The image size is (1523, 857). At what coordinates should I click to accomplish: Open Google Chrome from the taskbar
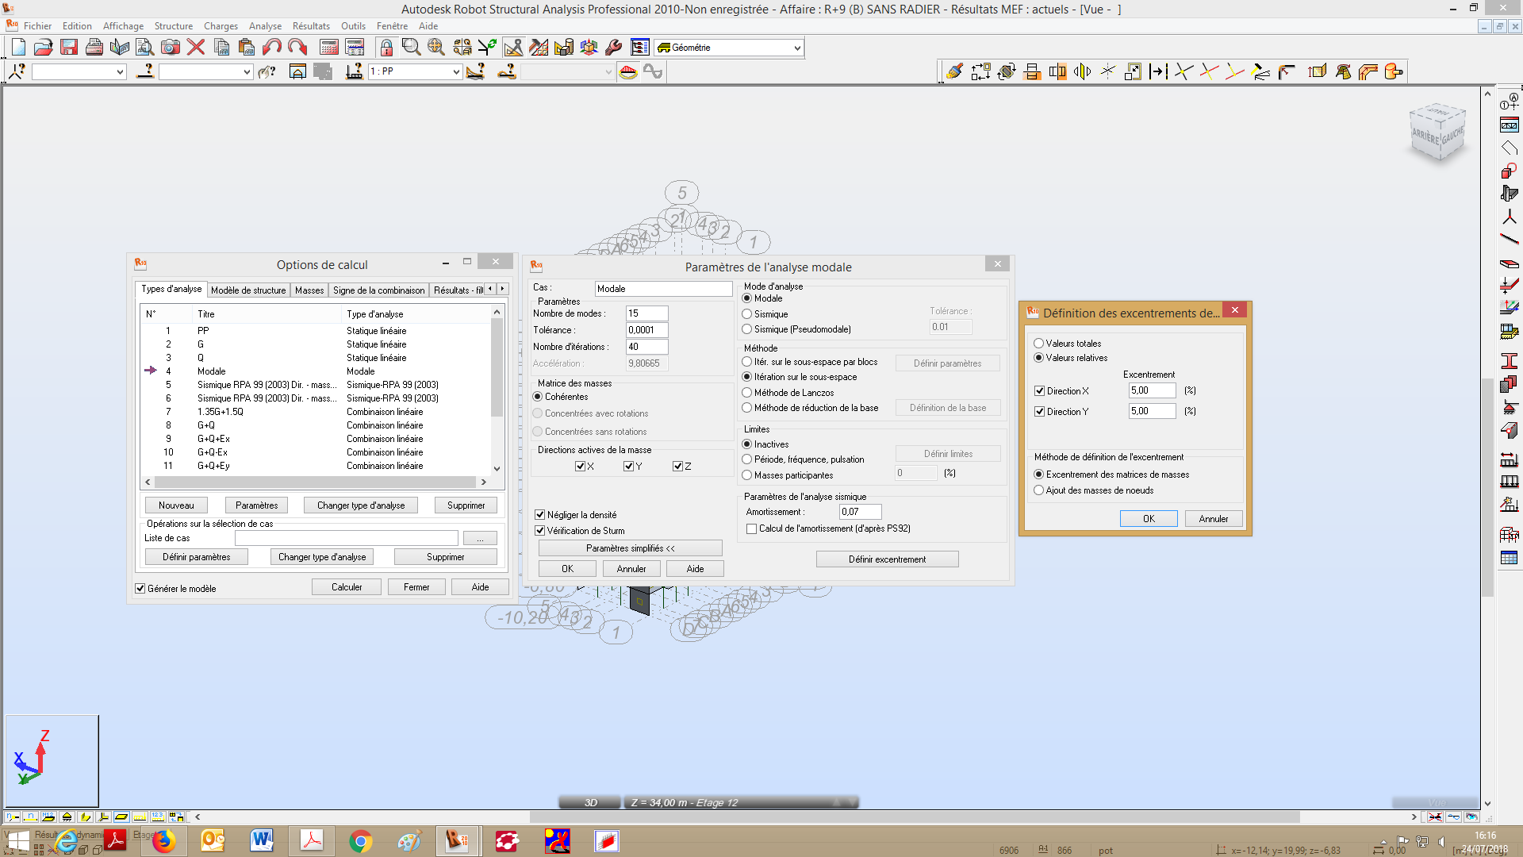[x=360, y=841]
